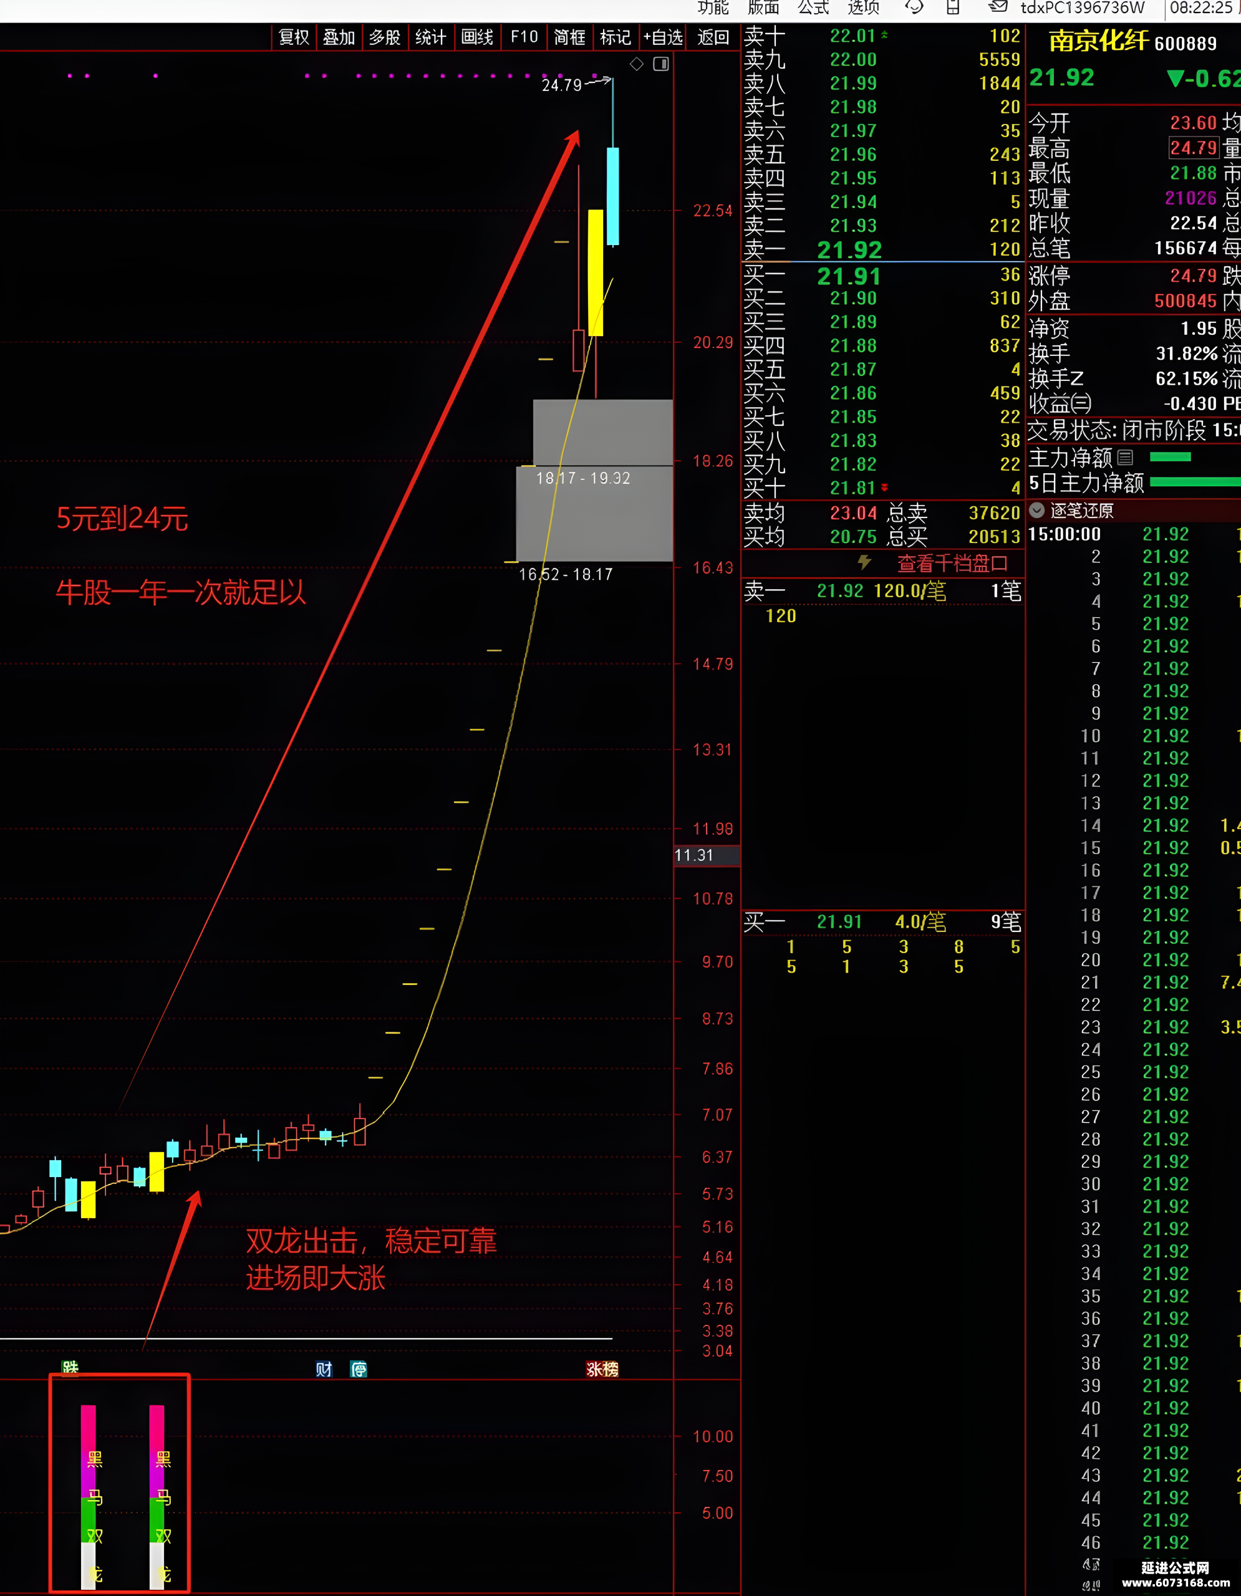Click the 涨榜 gainers marker icon
Screen dimensions: 1241x1596
click(602, 1368)
